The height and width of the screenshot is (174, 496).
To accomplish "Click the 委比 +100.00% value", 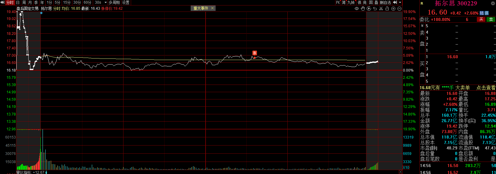I will [440, 19].
